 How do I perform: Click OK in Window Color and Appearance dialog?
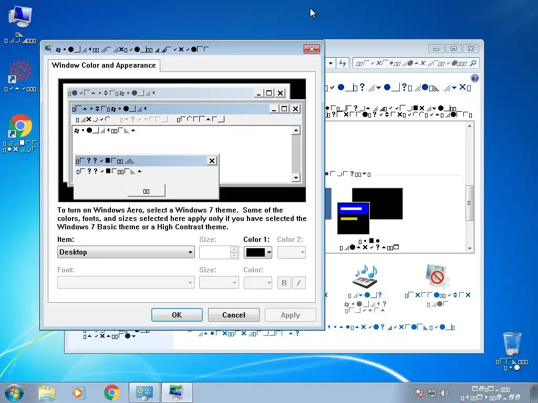177,315
